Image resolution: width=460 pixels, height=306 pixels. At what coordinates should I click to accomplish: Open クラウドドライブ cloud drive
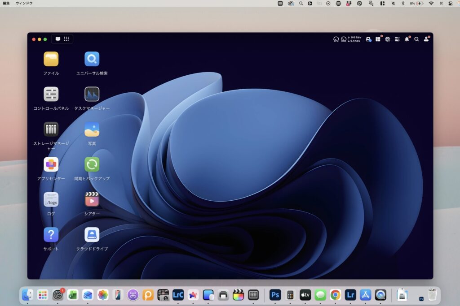click(x=92, y=234)
